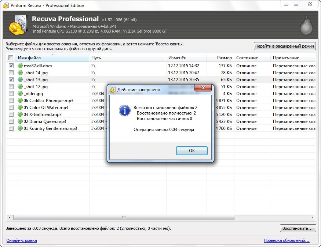Sort by 'Примечание' column header

[x=293, y=58]
